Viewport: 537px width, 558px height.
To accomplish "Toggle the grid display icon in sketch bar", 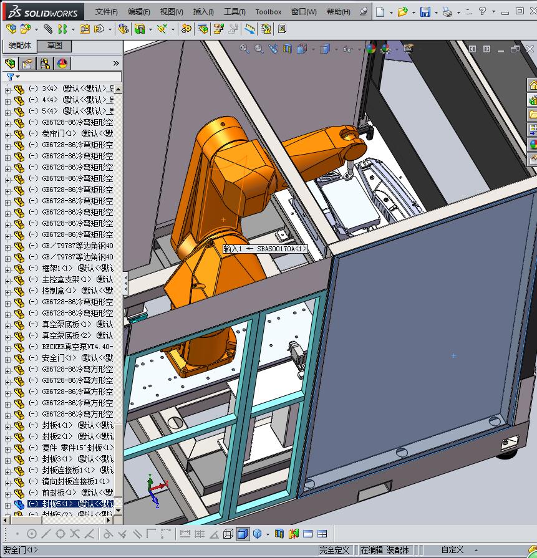I will 199,534.
